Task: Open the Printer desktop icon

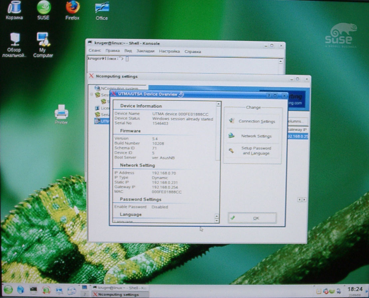Action: coord(61,114)
